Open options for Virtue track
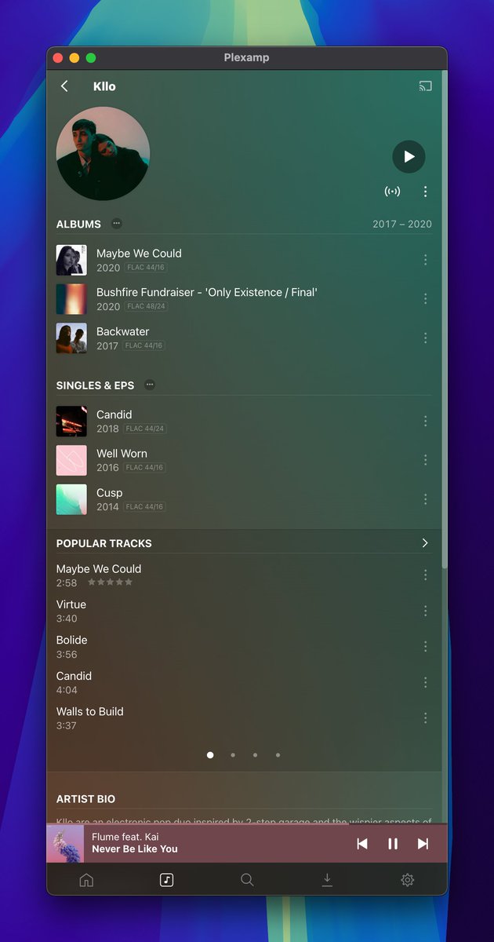The height and width of the screenshot is (942, 494). tap(425, 611)
